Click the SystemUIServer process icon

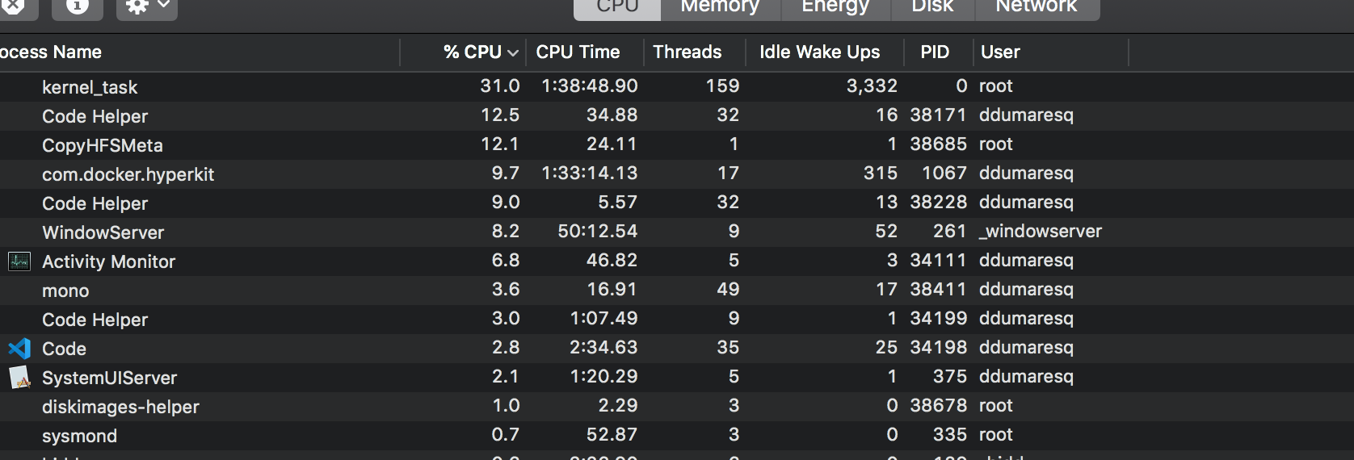point(19,378)
